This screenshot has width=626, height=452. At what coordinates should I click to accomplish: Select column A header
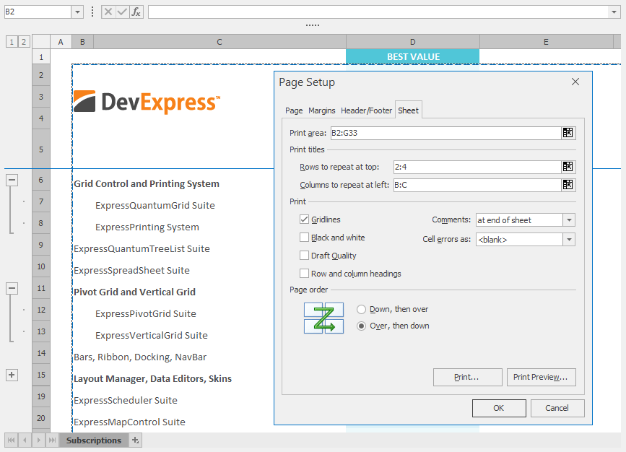pos(61,42)
